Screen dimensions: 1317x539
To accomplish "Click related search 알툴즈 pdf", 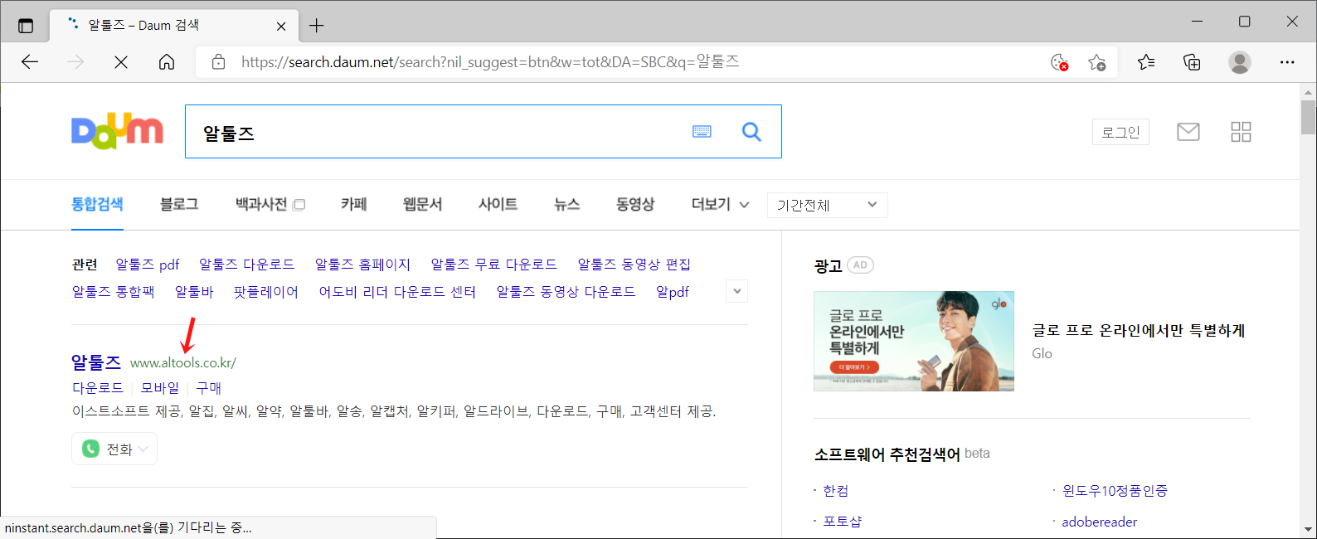I will coord(148,264).
